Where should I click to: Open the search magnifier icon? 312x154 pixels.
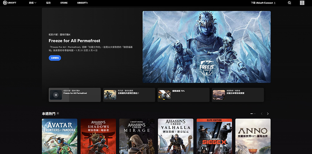289,3
